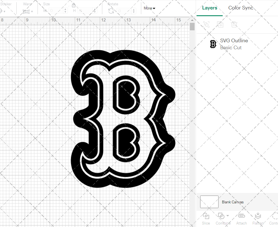Viewport: 278px width, 227px height.
Task: Switch to the Layers tab
Action: pos(210,8)
